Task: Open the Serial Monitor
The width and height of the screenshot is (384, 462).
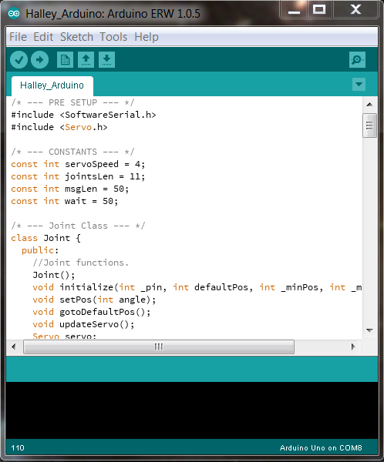Action: pyautogui.click(x=357, y=60)
